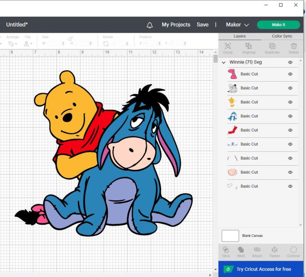Select the peach muzzle layer thumbnail

(232, 172)
